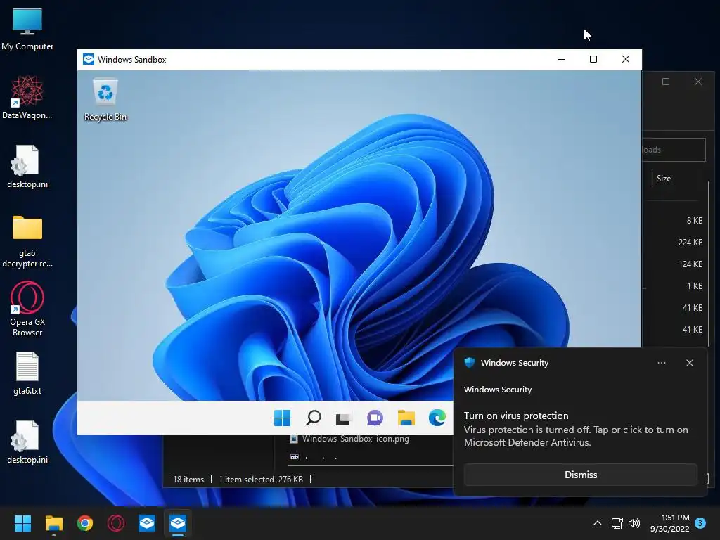Click the 1 KB size cell
The height and width of the screenshot is (540, 720).
pyautogui.click(x=694, y=286)
